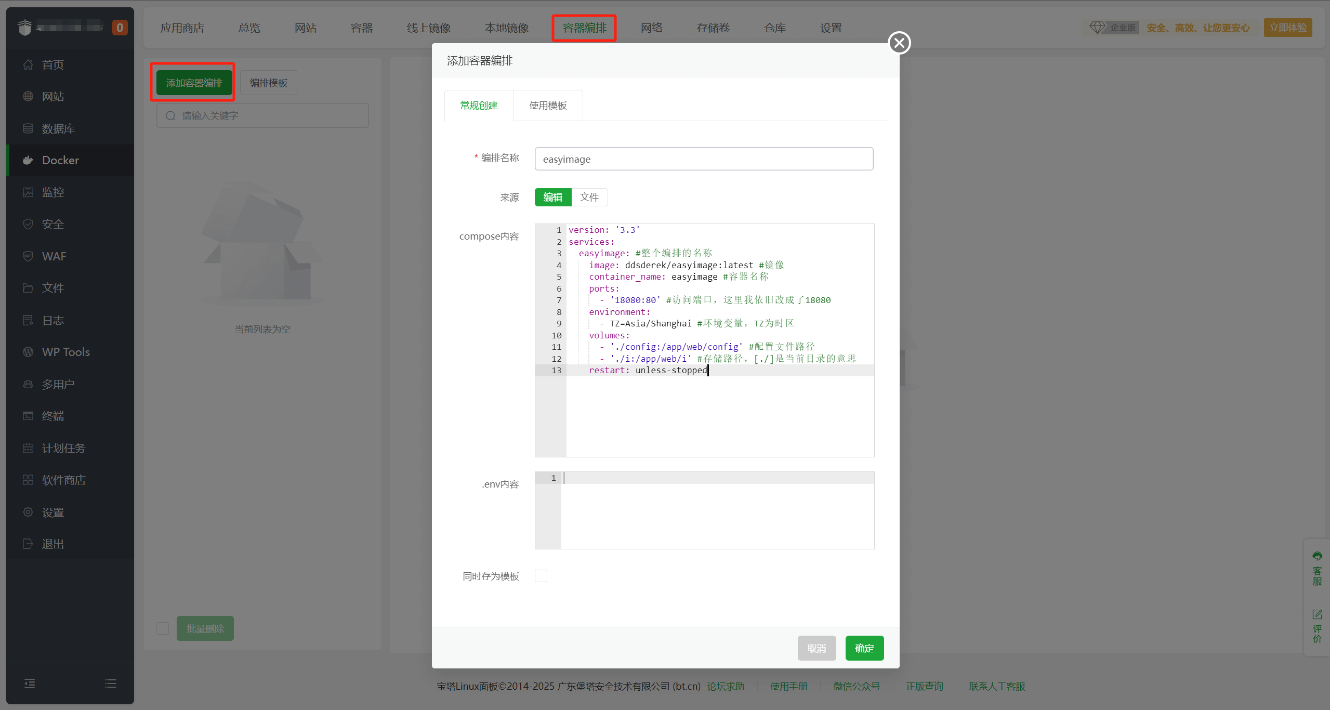Open the WAF shield icon
The image size is (1330, 710).
coord(28,256)
